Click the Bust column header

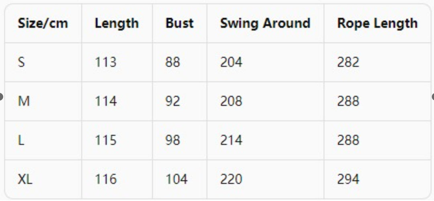[179, 23]
